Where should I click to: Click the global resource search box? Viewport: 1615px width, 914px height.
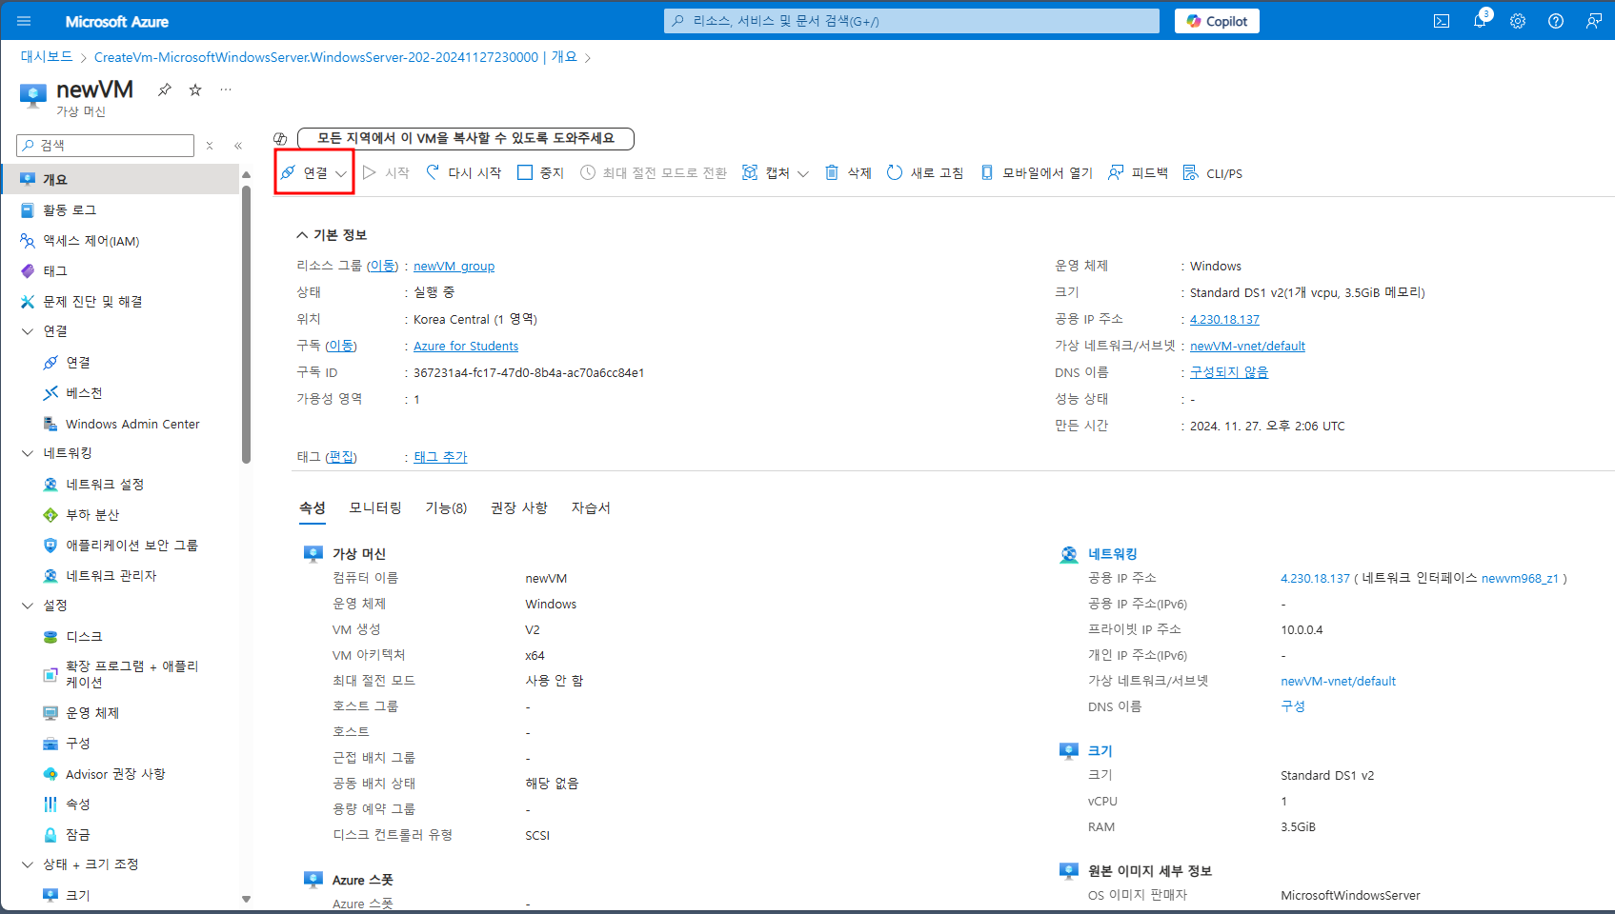(912, 21)
